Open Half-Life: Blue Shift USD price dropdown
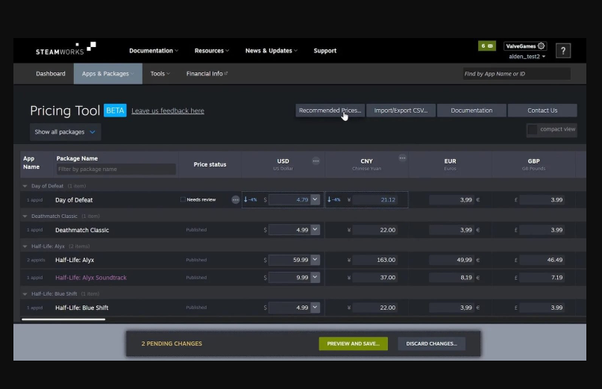Viewport: 602px width, 389px height. pos(315,307)
